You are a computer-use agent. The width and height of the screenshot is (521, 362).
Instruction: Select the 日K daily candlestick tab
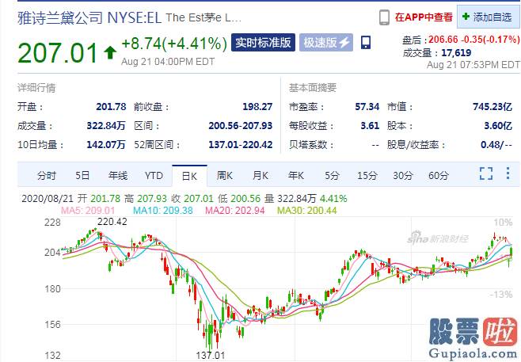(189, 176)
